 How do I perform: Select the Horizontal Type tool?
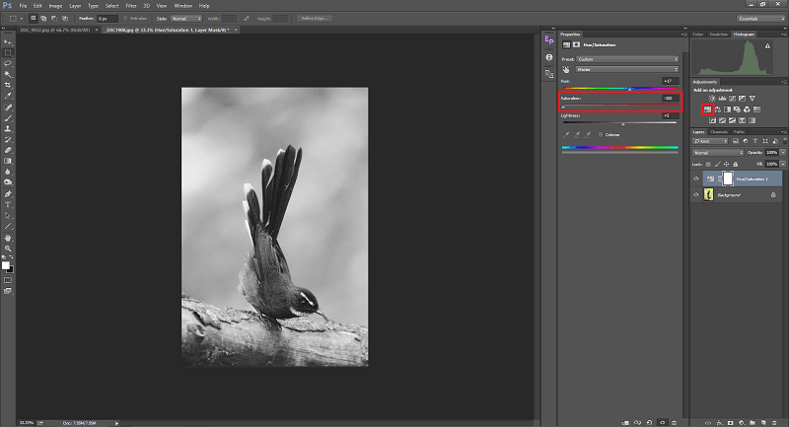(8, 205)
